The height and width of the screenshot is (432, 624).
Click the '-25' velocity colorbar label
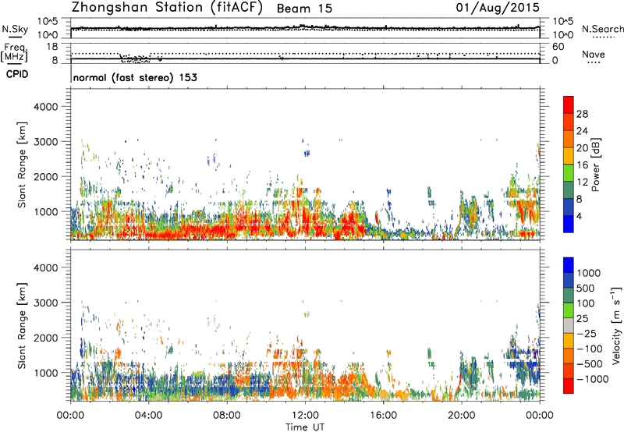(587, 334)
